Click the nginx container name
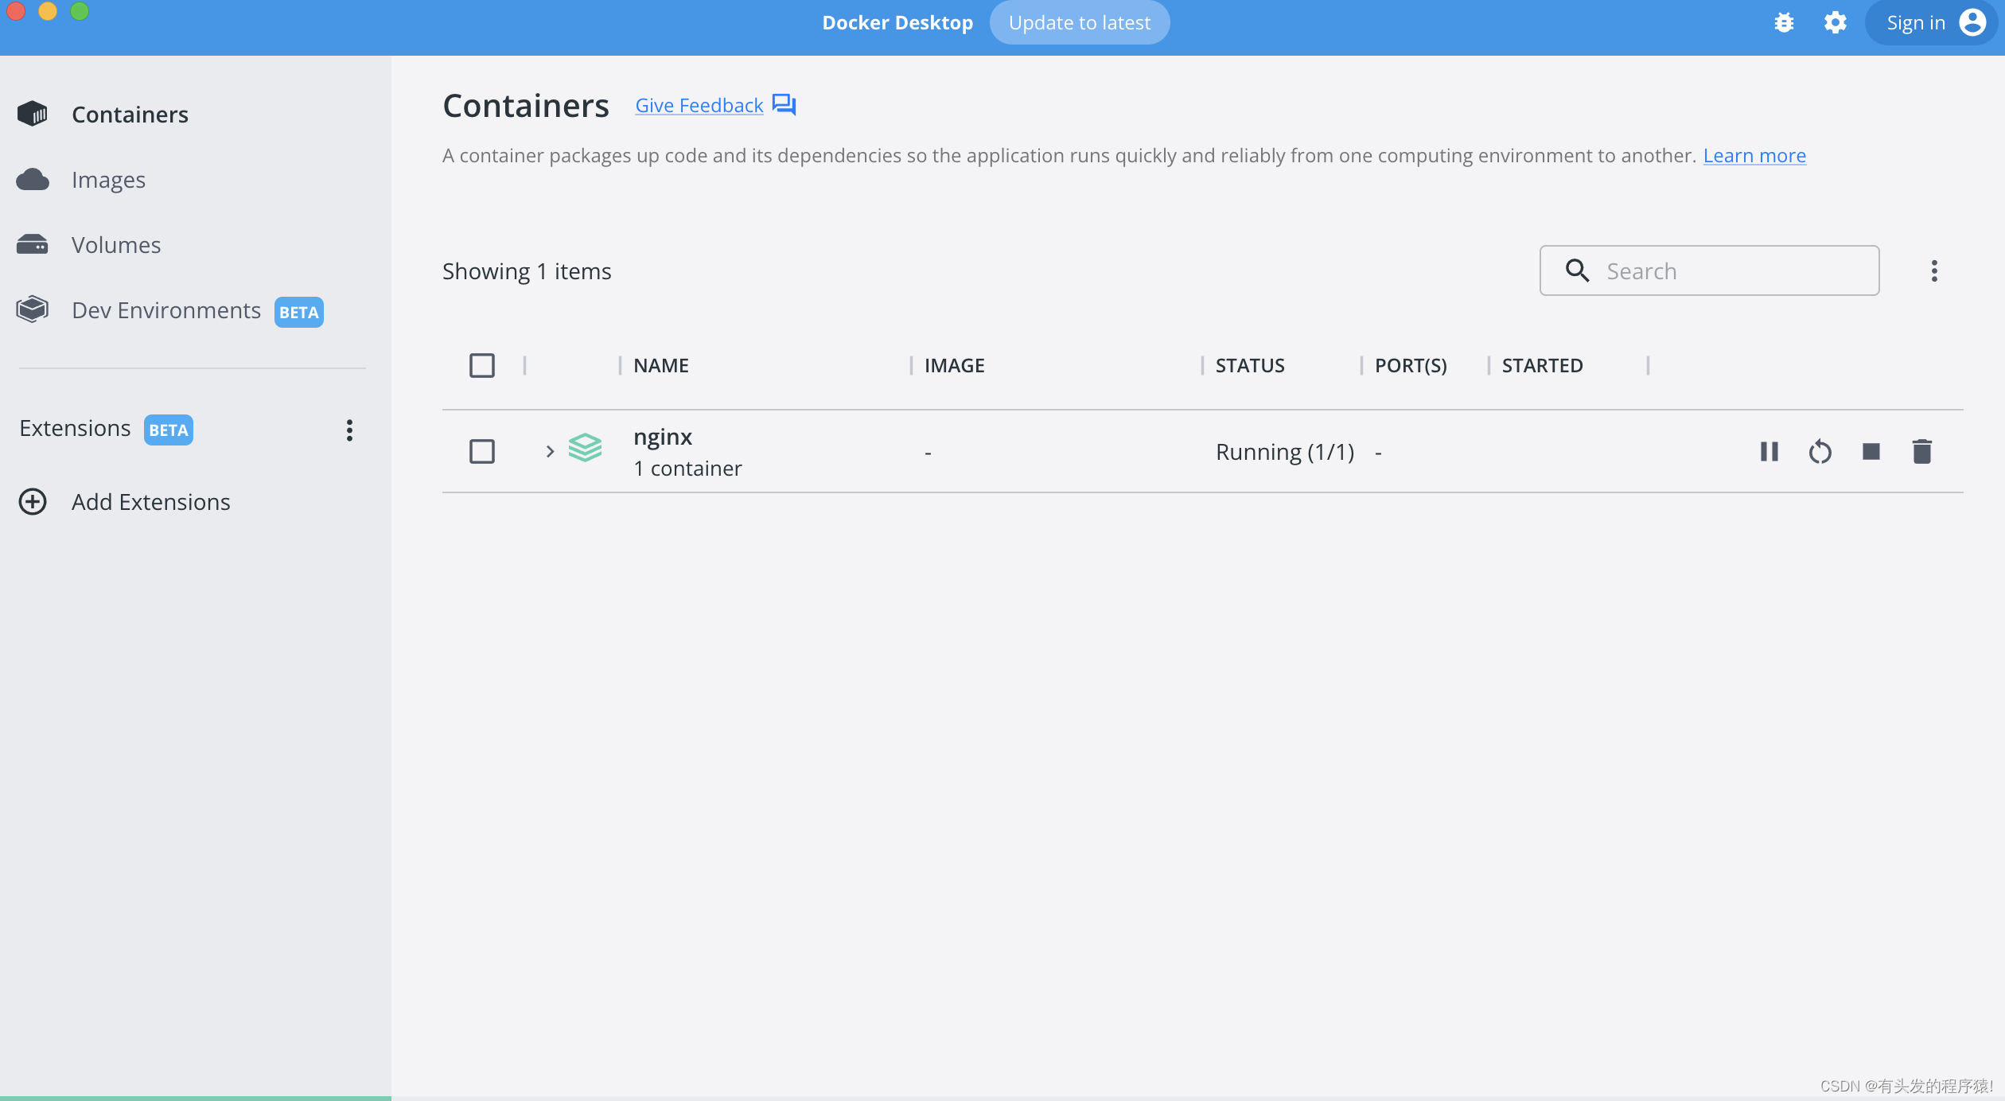 click(x=663, y=437)
